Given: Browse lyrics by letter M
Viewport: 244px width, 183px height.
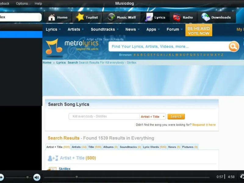Looking at the screenshot, I should click(177, 55).
